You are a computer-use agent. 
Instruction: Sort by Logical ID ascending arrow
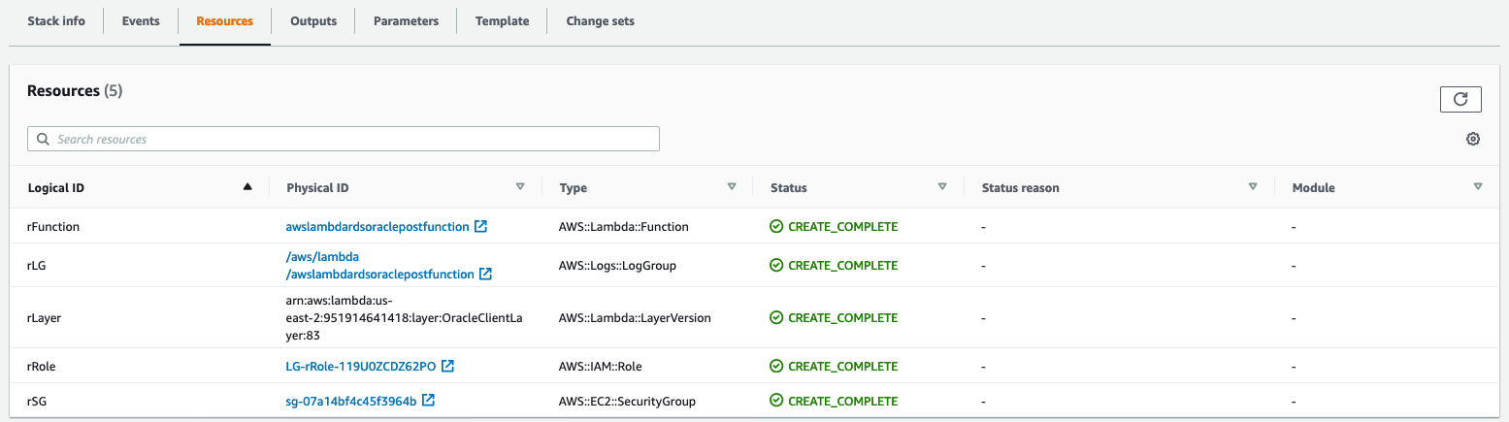247,187
